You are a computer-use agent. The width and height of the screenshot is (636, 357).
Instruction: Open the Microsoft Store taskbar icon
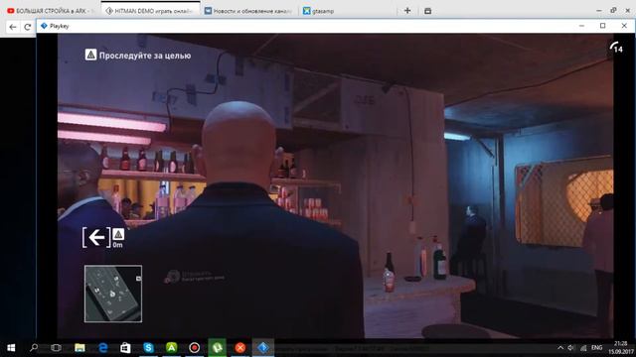pos(125,348)
